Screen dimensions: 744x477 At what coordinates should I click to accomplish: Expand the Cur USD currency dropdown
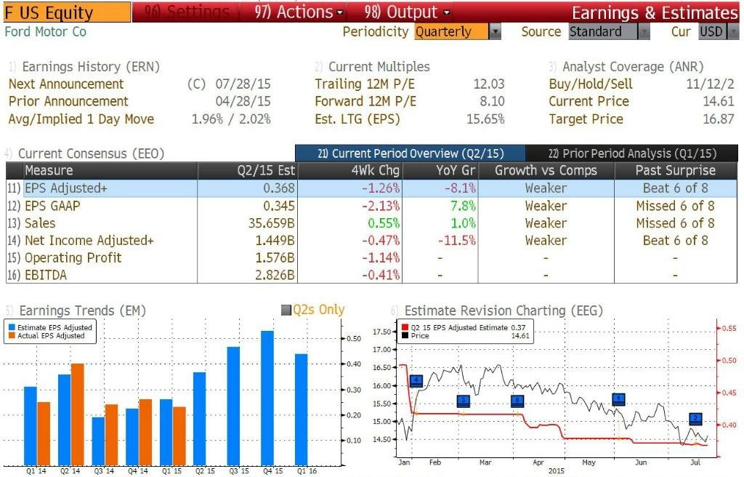pos(733,32)
